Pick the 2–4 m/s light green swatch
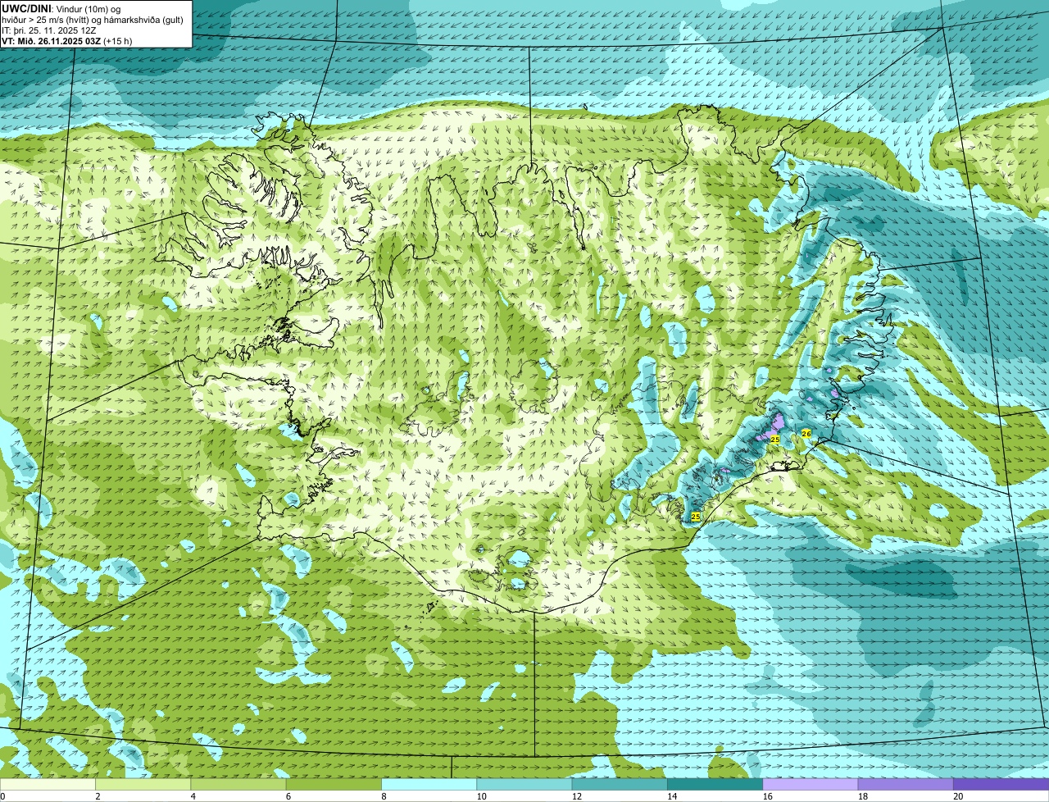Screen dimensions: 1049x802 click(x=143, y=784)
